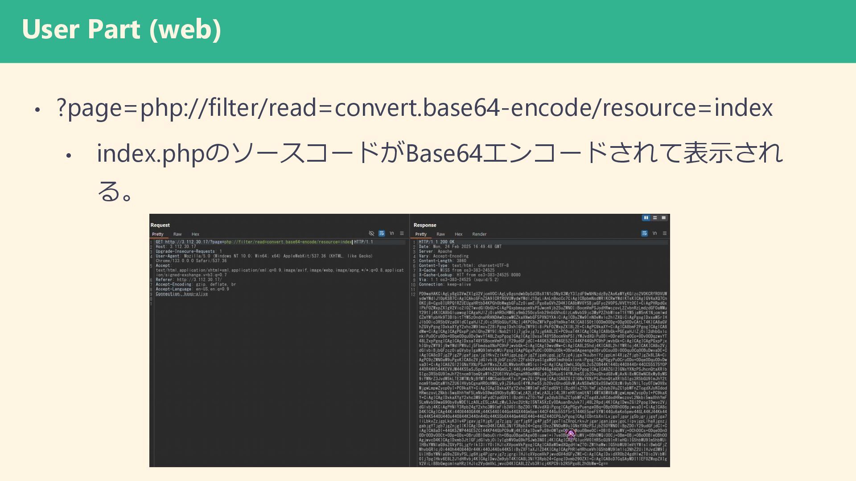Image resolution: width=856 pixels, height=481 pixels.
Task: Switch to Raw tab in Request
Action: coord(177,234)
